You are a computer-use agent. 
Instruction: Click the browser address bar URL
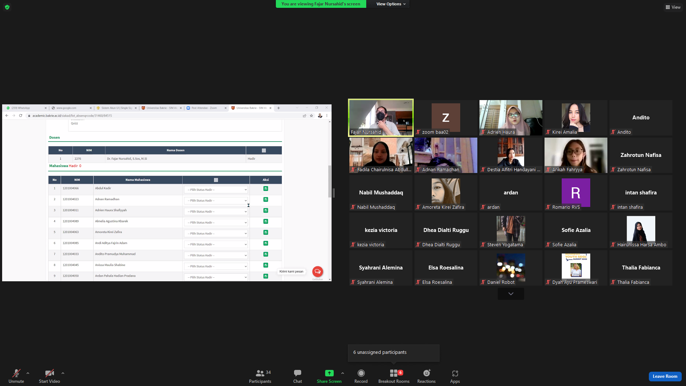coord(72,116)
